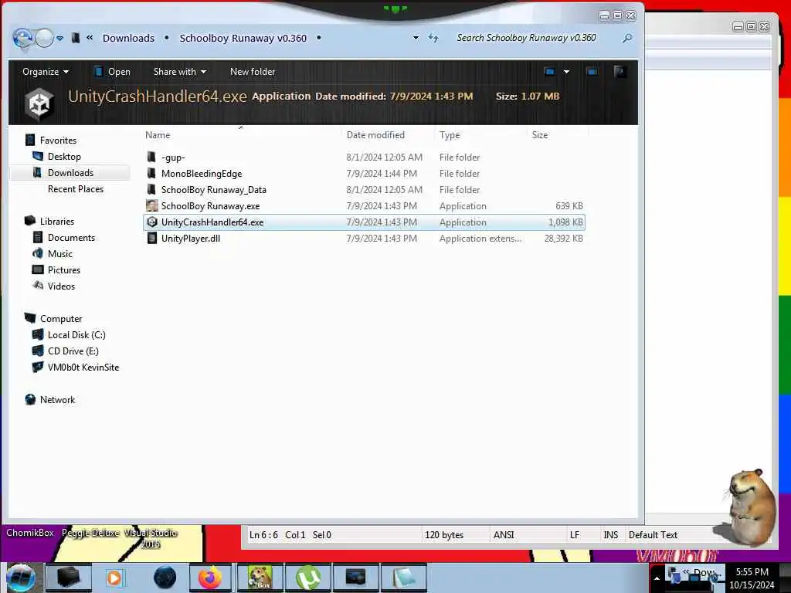Click the Explorer forward navigation arrow
Viewport: 791px width, 593px height.
[x=44, y=39]
